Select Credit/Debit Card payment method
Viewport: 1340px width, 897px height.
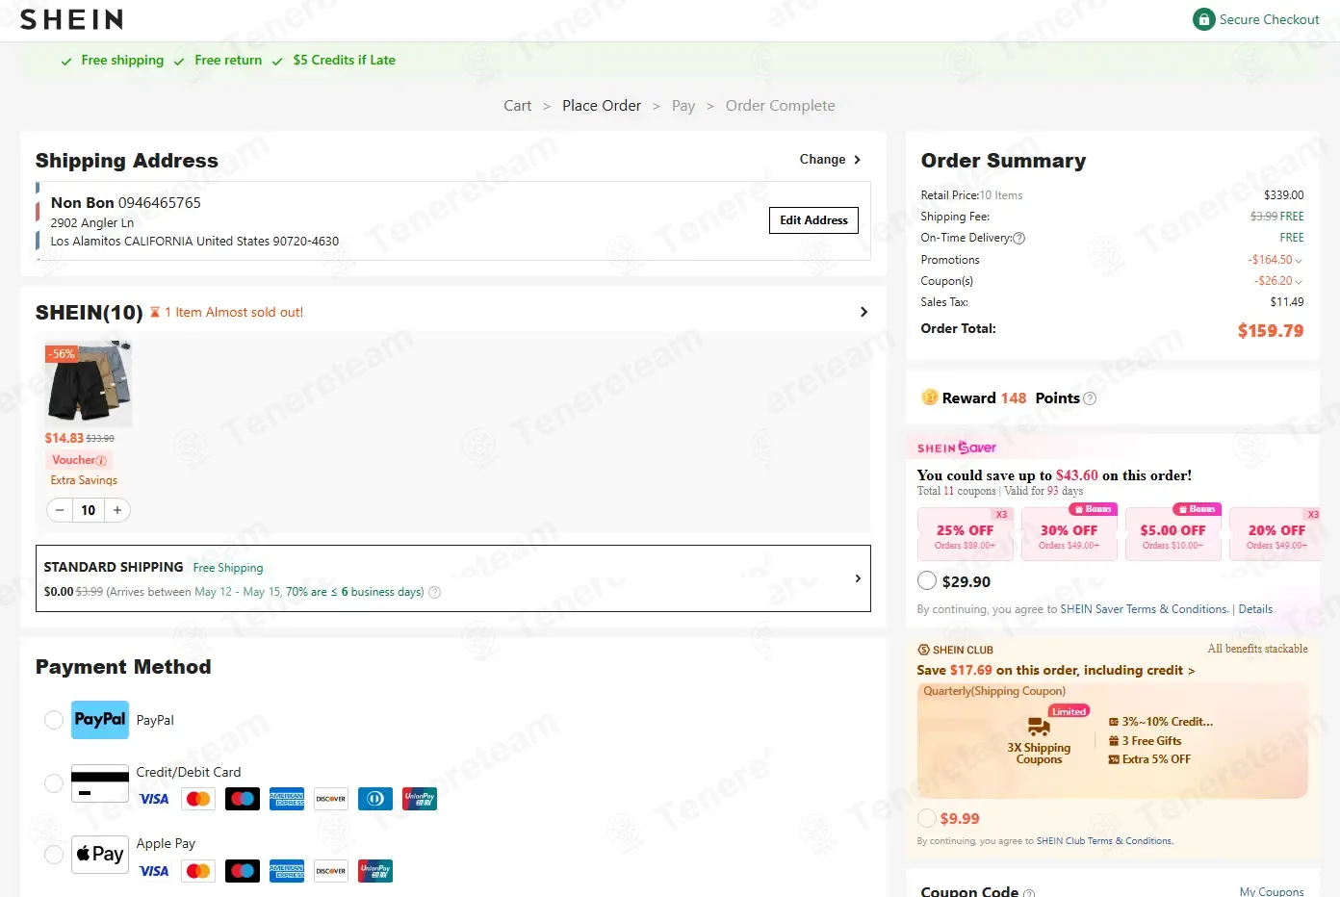pyautogui.click(x=54, y=783)
